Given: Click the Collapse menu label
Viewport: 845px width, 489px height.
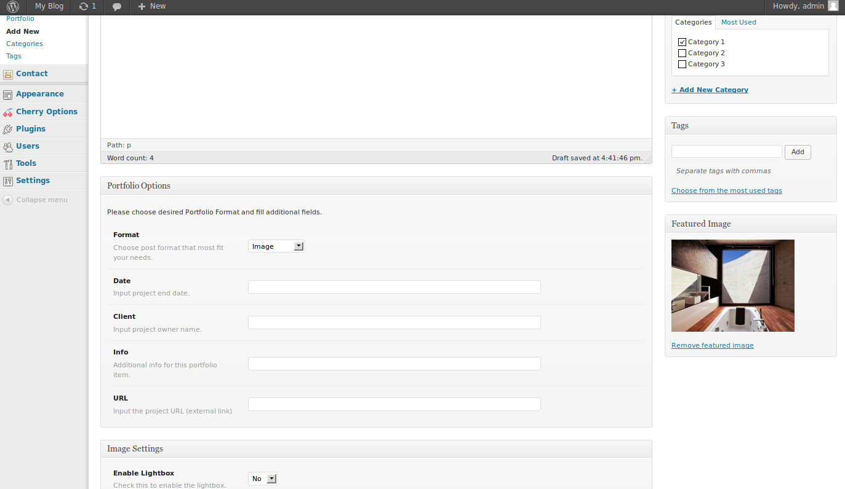Looking at the screenshot, I should click(42, 200).
